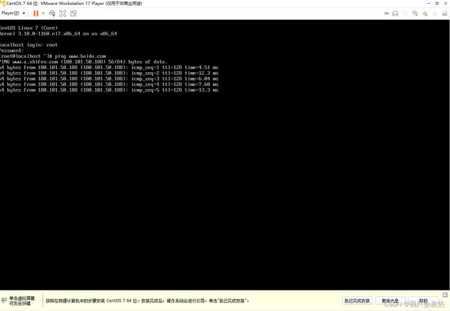Toggle Unity mode icon

pyautogui.click(x=73, y=14)
